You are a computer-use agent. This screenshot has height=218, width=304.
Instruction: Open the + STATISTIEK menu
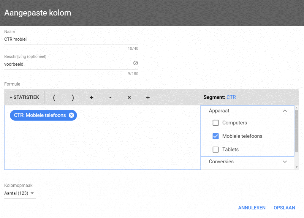pos(24,97)
